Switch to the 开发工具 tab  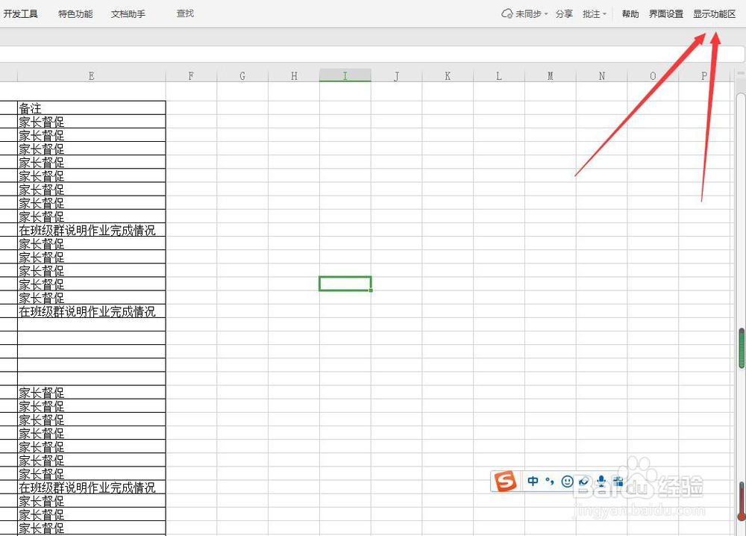(22, 13)
